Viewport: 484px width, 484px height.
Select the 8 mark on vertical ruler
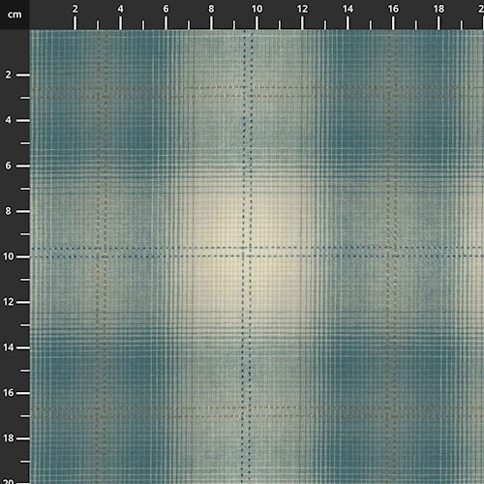(x=8, y=211)
